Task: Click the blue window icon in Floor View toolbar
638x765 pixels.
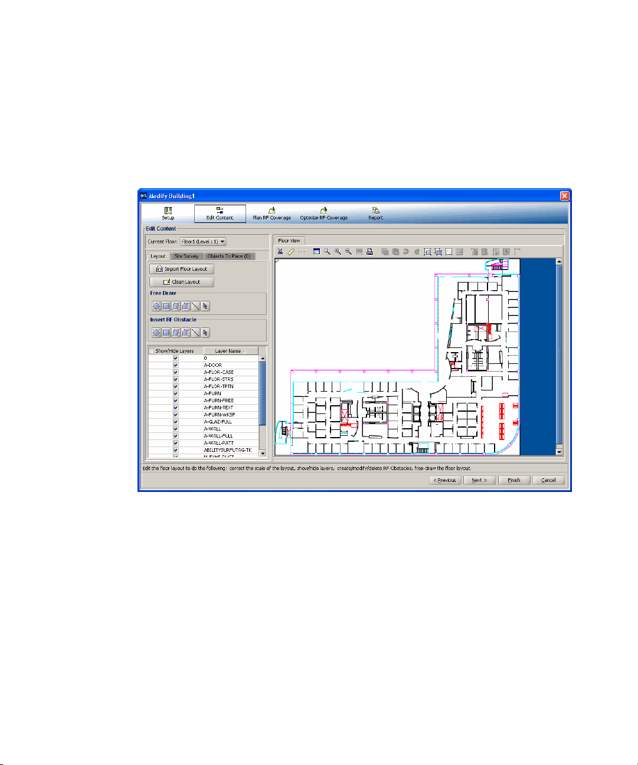Action: 316,252
